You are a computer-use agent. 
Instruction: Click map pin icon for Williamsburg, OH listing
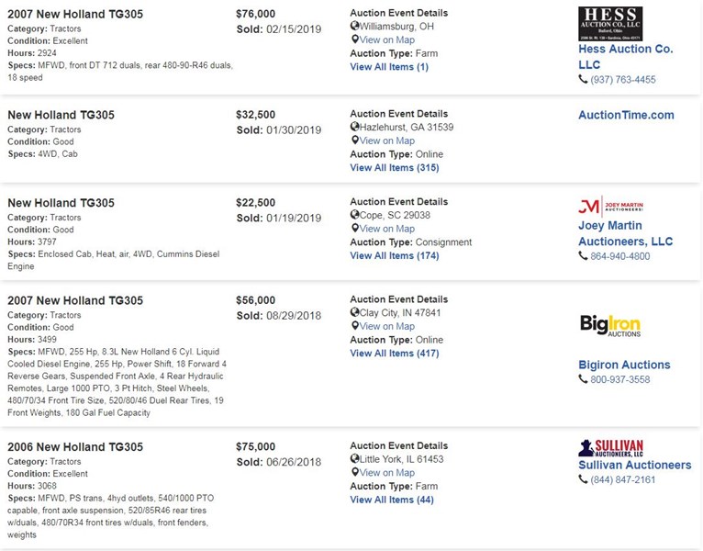[355, 40]
